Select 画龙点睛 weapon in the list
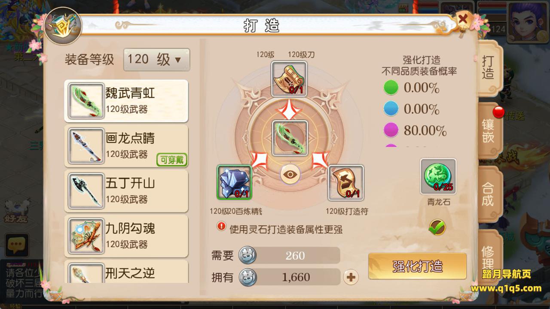The height and width of the screenshot is (309, 550). pyautogui.click(x=126, y=146)
